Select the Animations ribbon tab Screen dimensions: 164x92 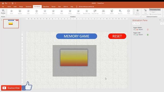tap(37, 7)
